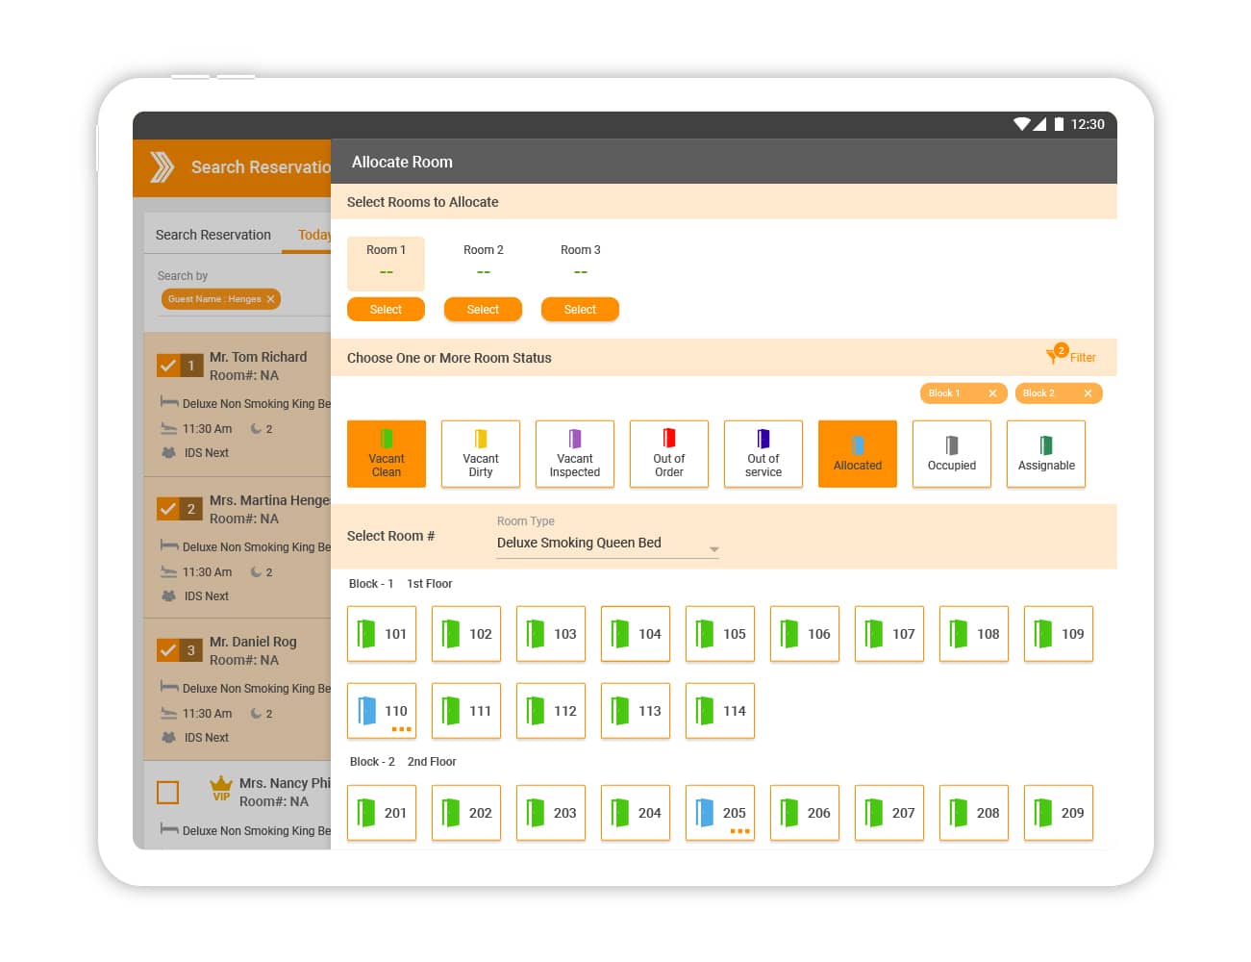Click the 12:30 clock in status bar
The image size is (1251, 962).
click(1088, 124)
